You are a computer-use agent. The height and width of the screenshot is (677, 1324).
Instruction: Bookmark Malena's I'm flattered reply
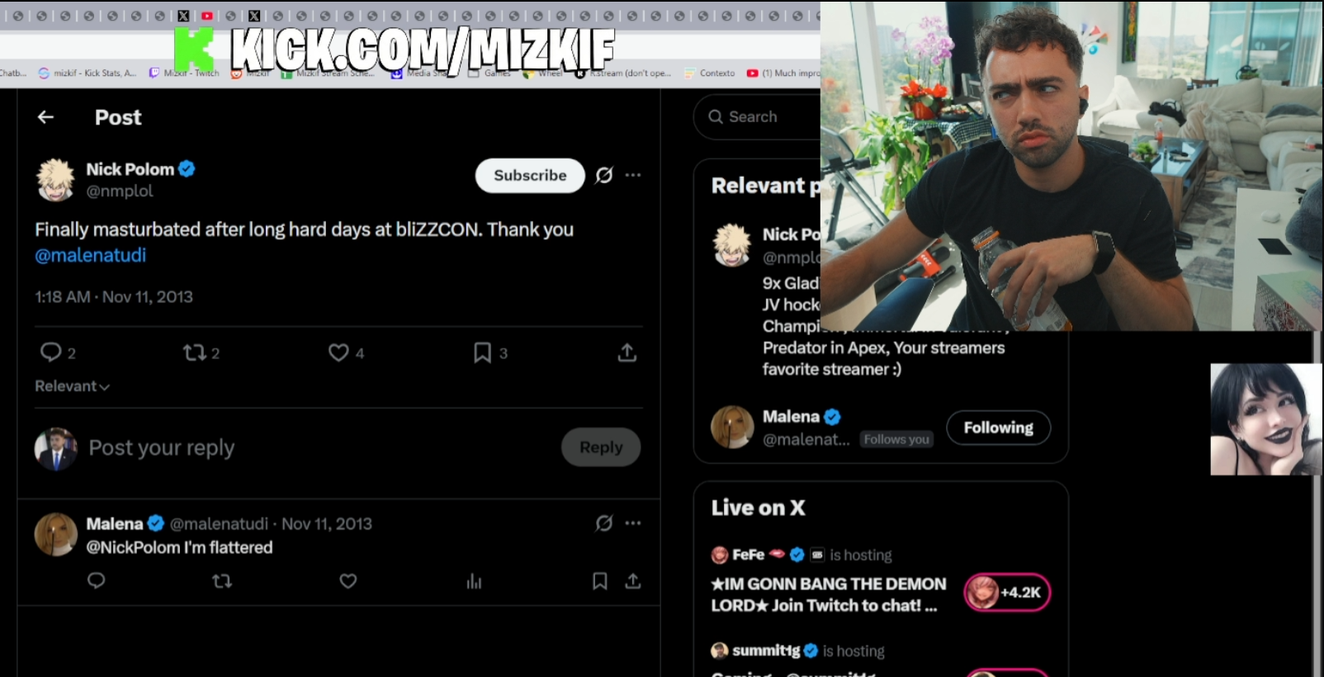(600, 581)
